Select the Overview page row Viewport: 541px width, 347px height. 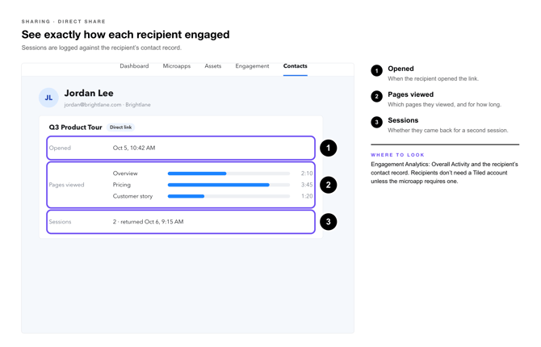212,173
